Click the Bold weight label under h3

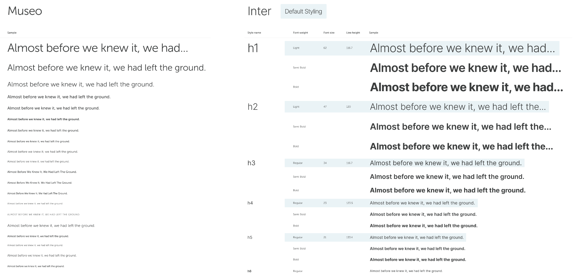(x=296, y=190)
